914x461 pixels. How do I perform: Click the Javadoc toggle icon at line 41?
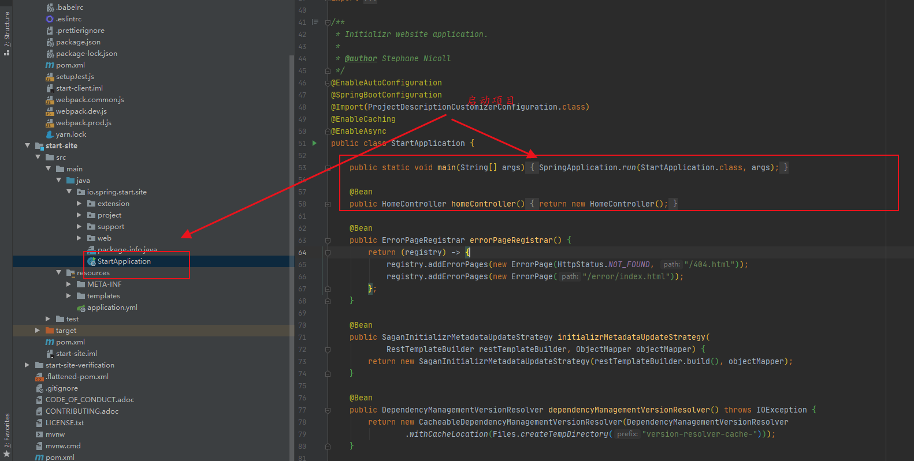point(315,22)
